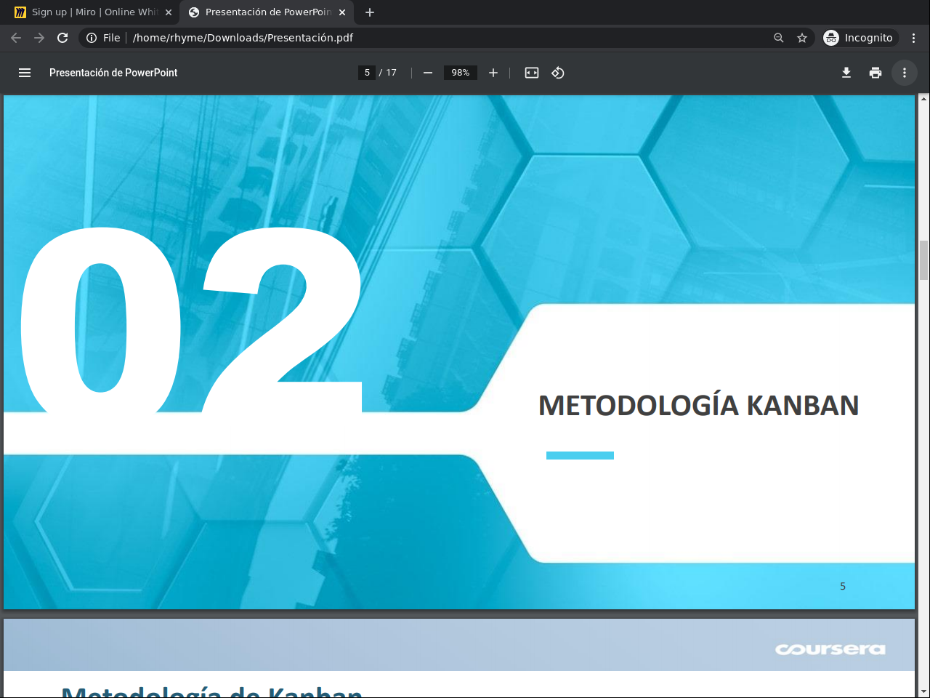Fit PDF to page width
930x698 pixels.
tap(532, 73)
